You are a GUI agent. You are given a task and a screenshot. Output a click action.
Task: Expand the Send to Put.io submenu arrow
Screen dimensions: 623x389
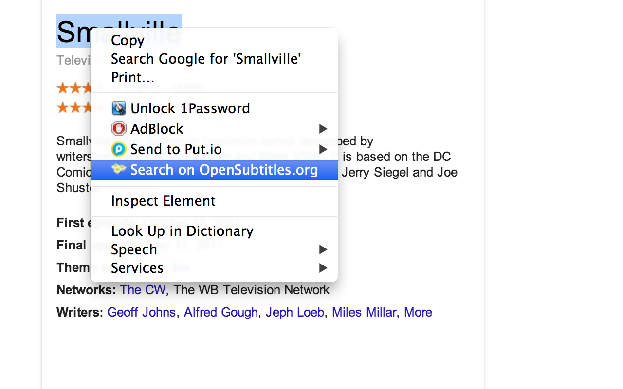pos(323,149)
